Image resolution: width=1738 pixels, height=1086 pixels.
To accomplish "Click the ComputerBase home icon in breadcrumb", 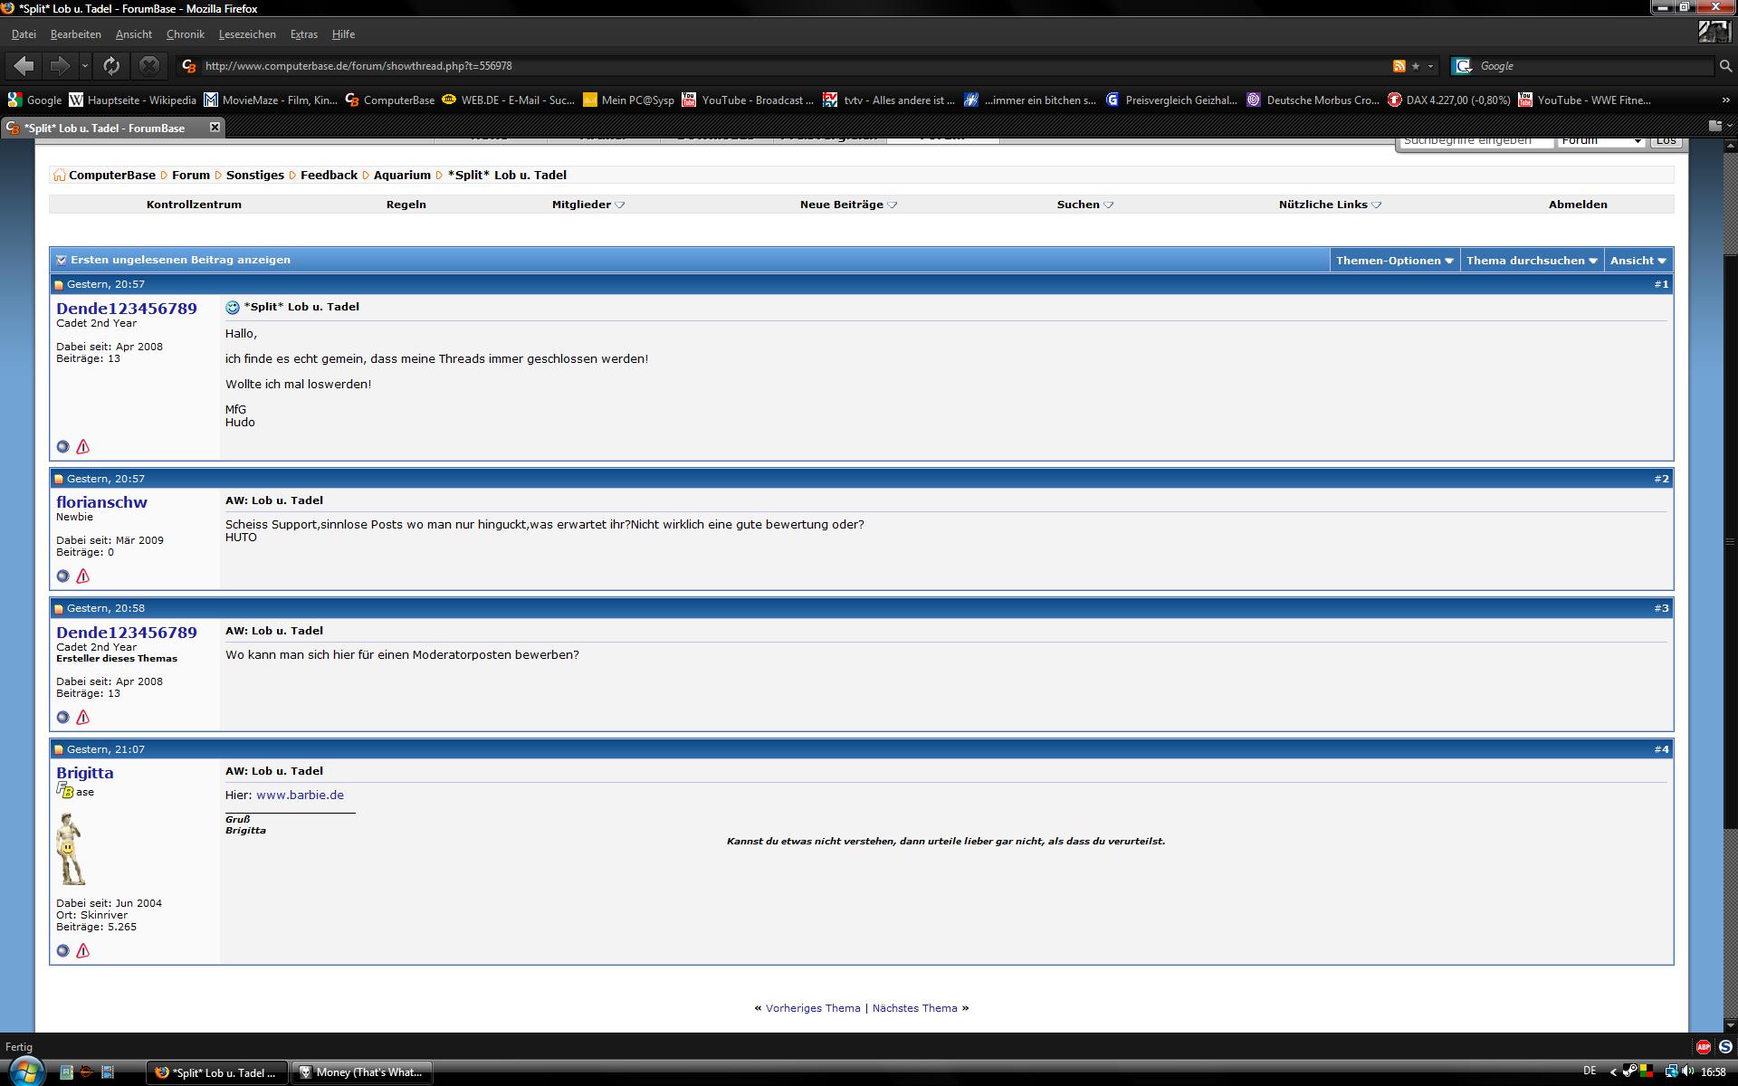I will point(59,176).
